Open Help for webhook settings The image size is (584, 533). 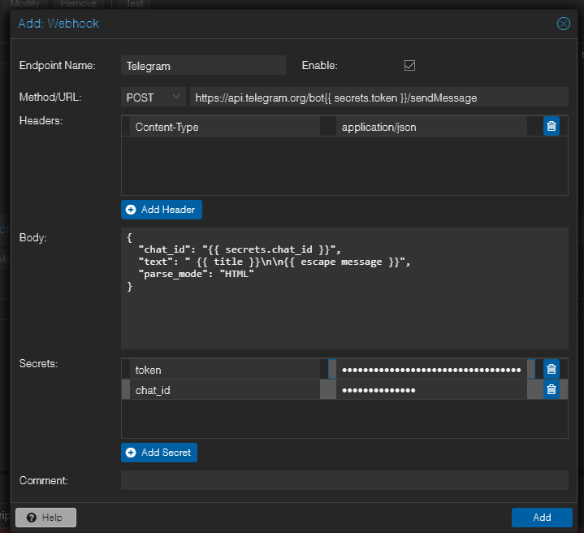point(45,518)
